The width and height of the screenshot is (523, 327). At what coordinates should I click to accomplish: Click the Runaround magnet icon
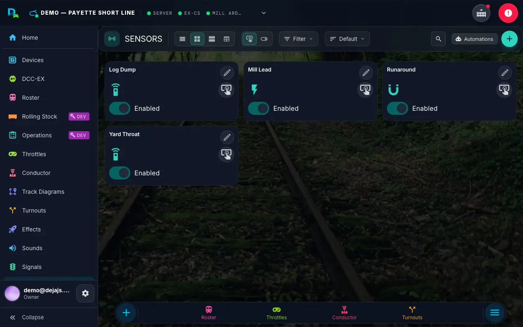coord(393,90)
